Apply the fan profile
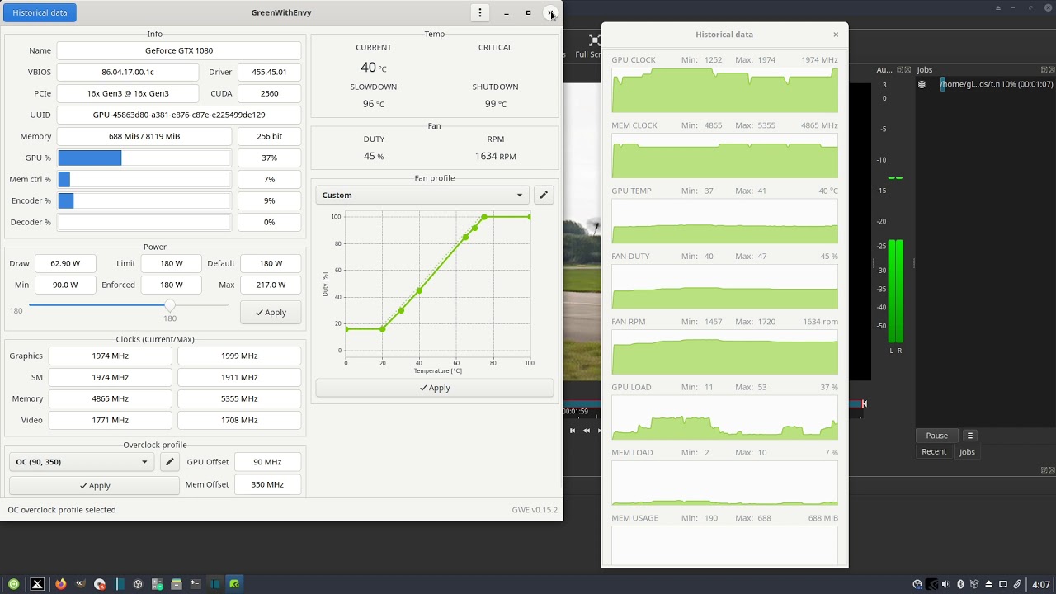Screen dimensions: 1056x594 [435, 388]
